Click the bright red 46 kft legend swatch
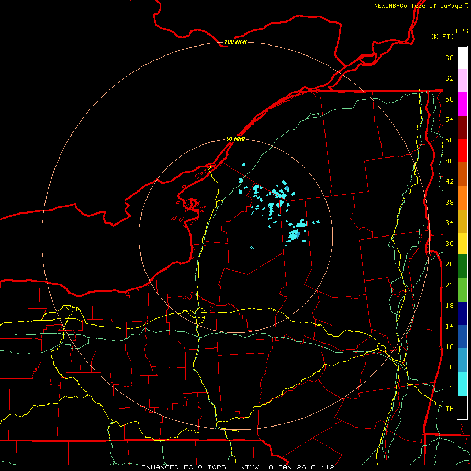471x471 pixels. [462, 151]
